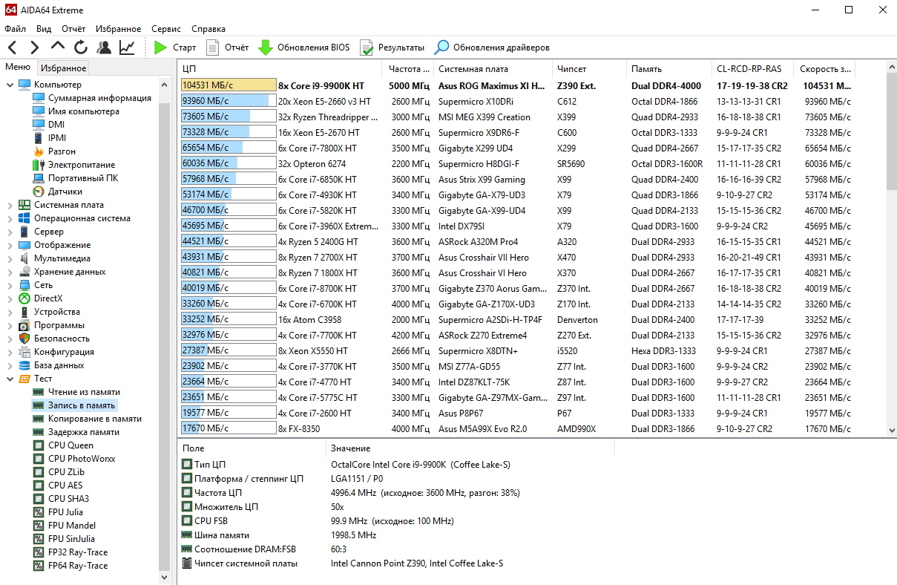Image resolution: width=897 pixels, height=585 pixels.
Task: Sort by the ЦП column header
Action: click(x=280, y=69)
